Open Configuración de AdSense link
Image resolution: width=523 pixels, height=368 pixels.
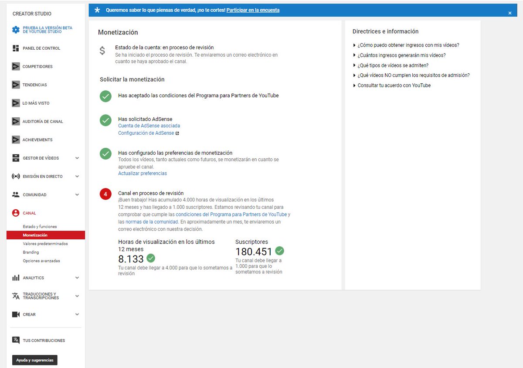tap(146, 133)
